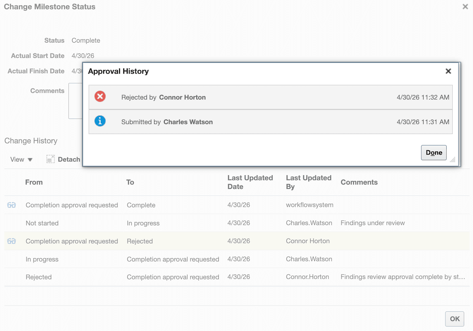The height and width of the screenshot is (331, 473).
Task: Open approval history glasses icon for Rejected row
Action: tap(12, 241)
